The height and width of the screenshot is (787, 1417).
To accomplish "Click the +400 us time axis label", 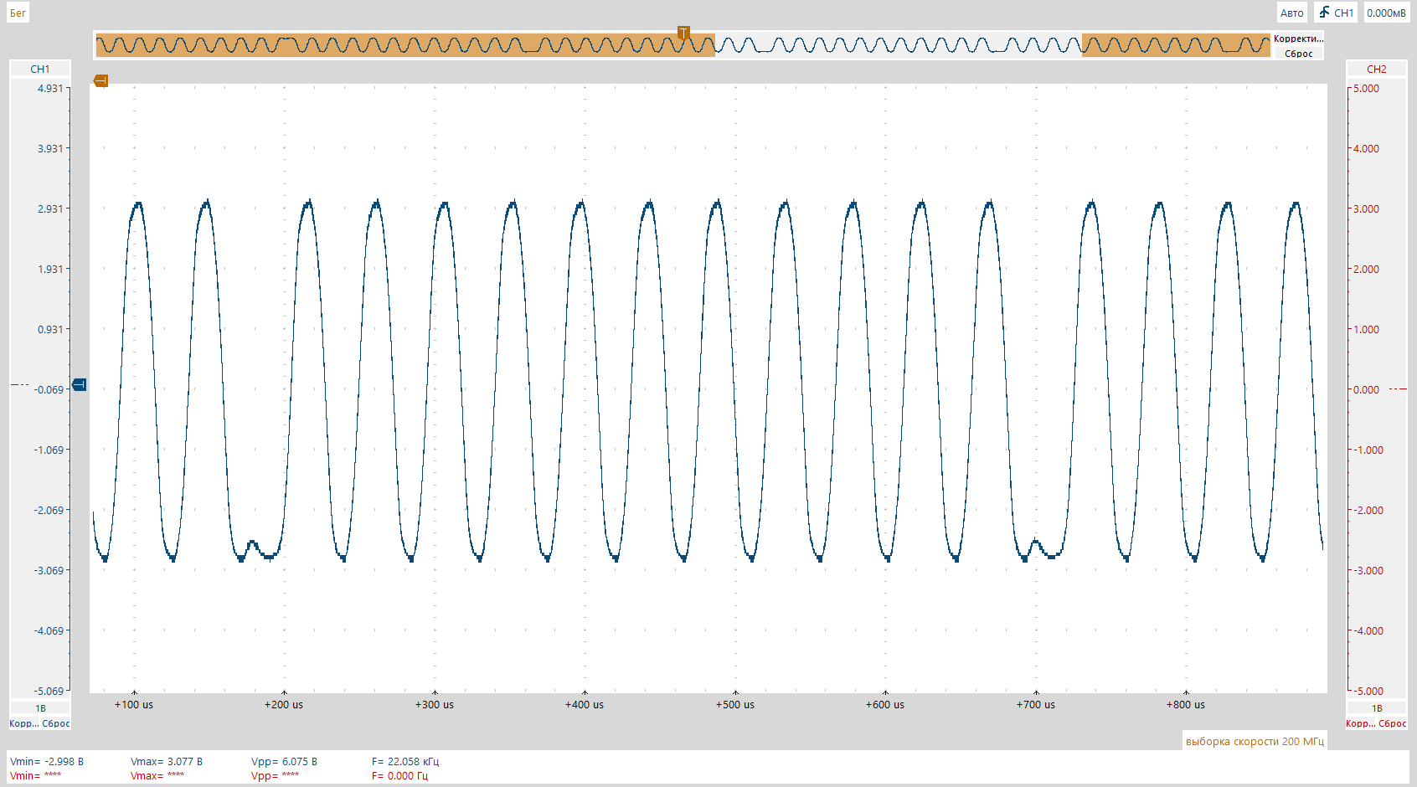I will [585, 704].
